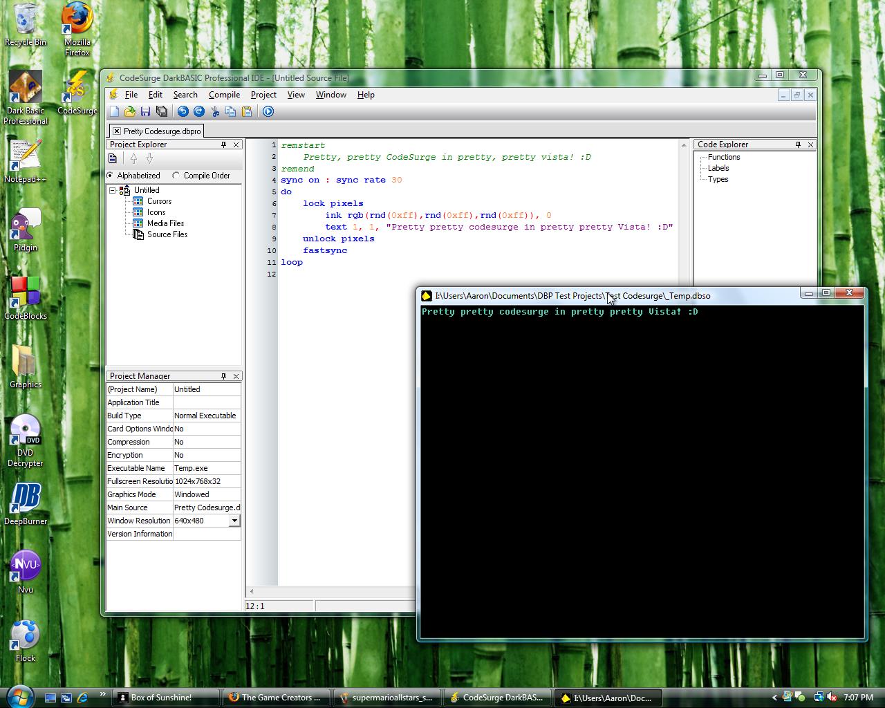Open the Dark Basic Professional desktop icon
Screen dimensions: 885x708
26,97
